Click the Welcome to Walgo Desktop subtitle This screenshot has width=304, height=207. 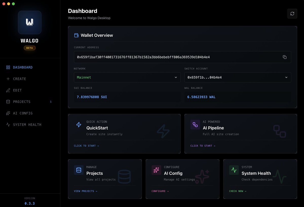tap(89, 18)
